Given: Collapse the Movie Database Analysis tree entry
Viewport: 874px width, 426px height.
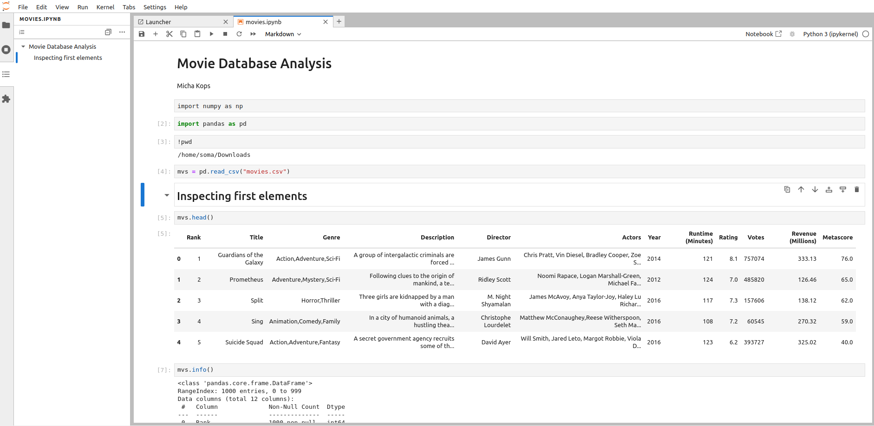Looking at the screenshot, I should coord(23,46).
